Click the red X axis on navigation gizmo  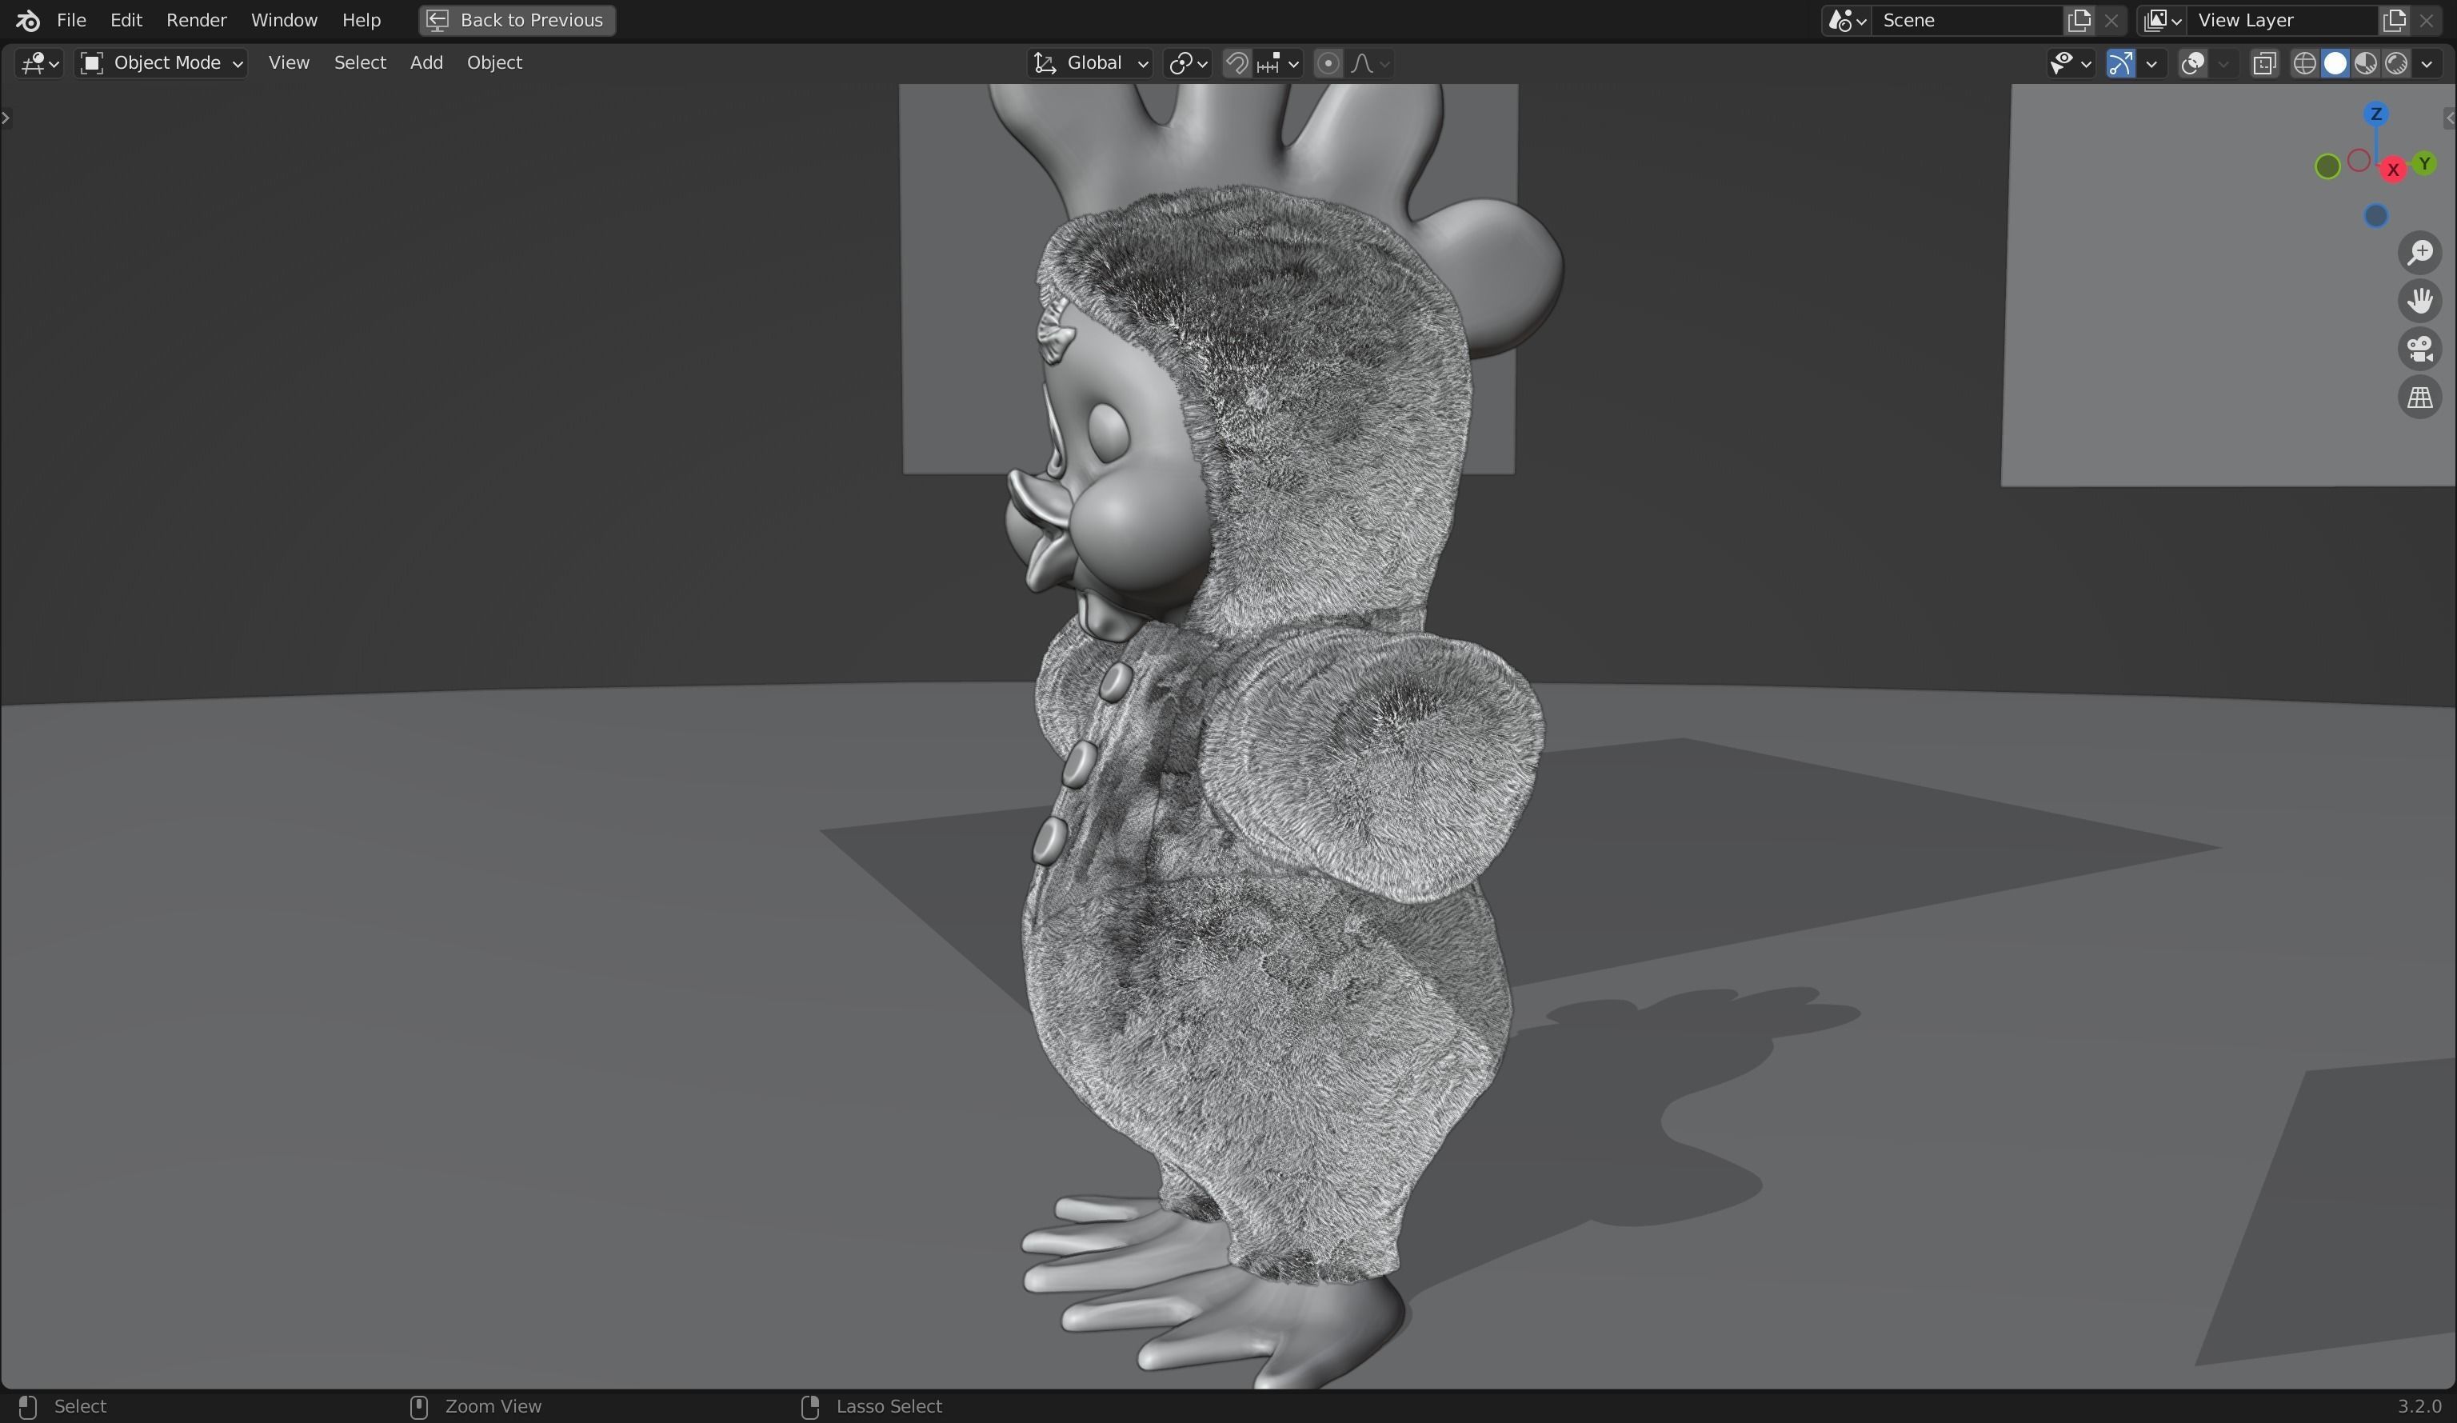pos(2393,170)
